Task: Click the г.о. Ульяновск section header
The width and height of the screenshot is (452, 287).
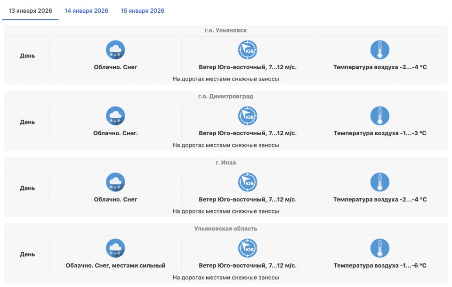Action: click(x=226, y=31)
